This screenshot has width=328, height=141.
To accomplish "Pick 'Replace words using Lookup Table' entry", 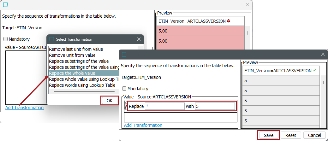I will tap(82, 85).
